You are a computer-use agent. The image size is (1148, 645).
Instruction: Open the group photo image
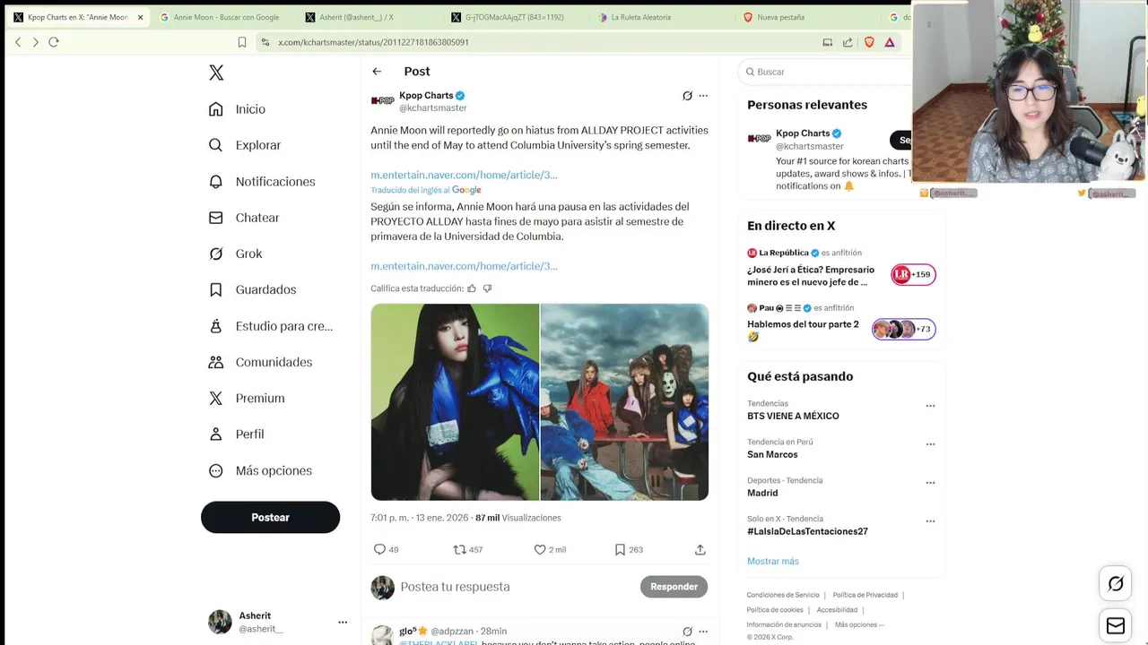click(624, 402)
